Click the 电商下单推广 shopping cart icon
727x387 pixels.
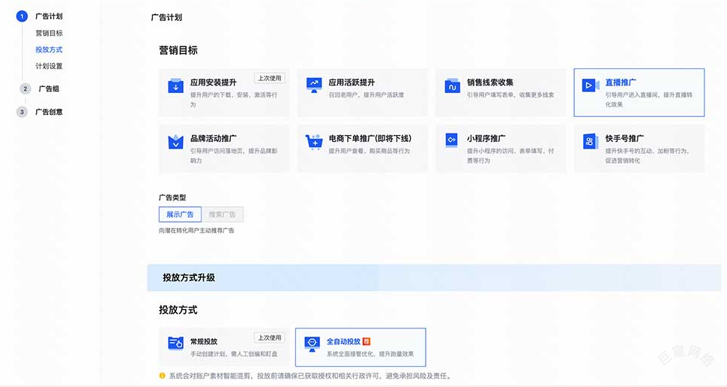pos(314,142)
